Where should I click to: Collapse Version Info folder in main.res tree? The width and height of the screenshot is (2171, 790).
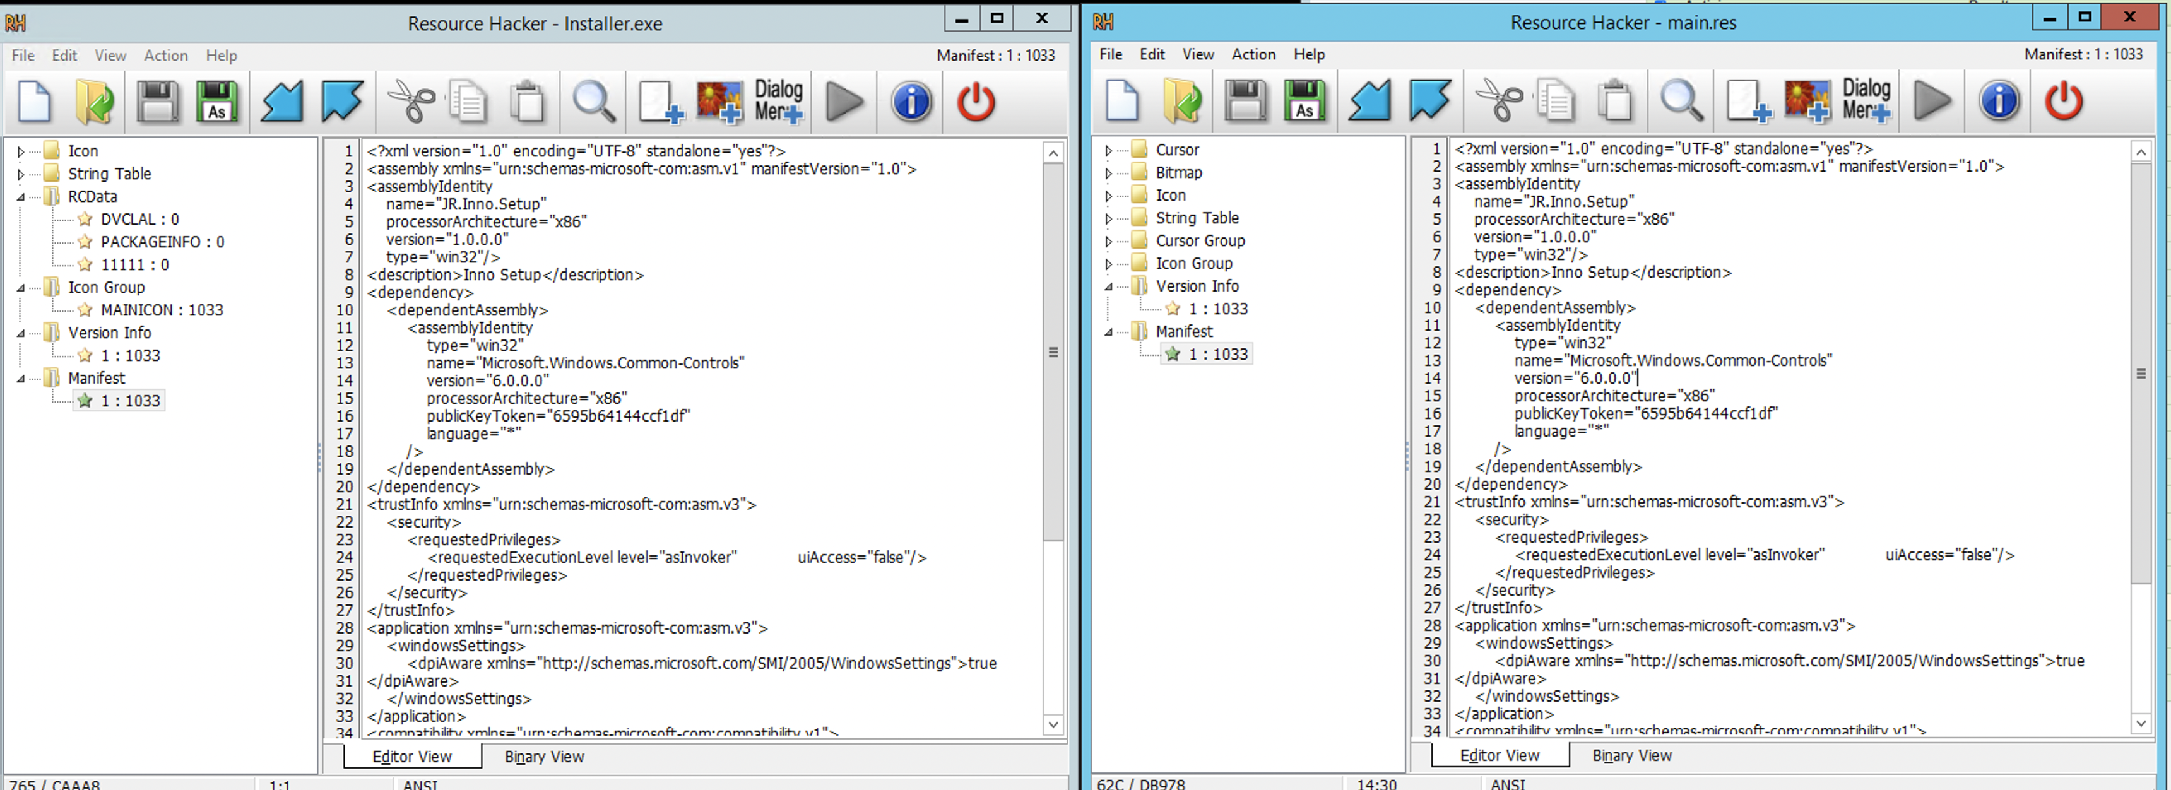tap(1108, 286)
